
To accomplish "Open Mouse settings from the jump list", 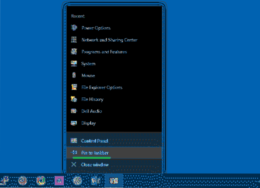I will coord(88,75).
